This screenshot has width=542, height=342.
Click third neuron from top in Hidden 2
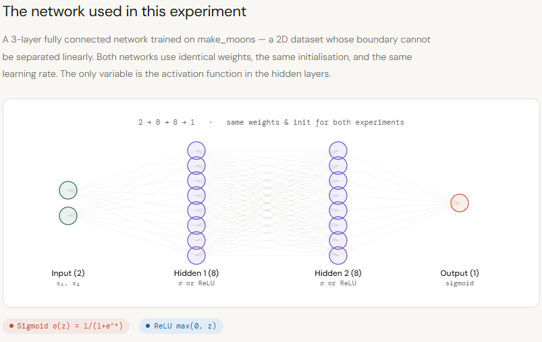coord(337,181)
